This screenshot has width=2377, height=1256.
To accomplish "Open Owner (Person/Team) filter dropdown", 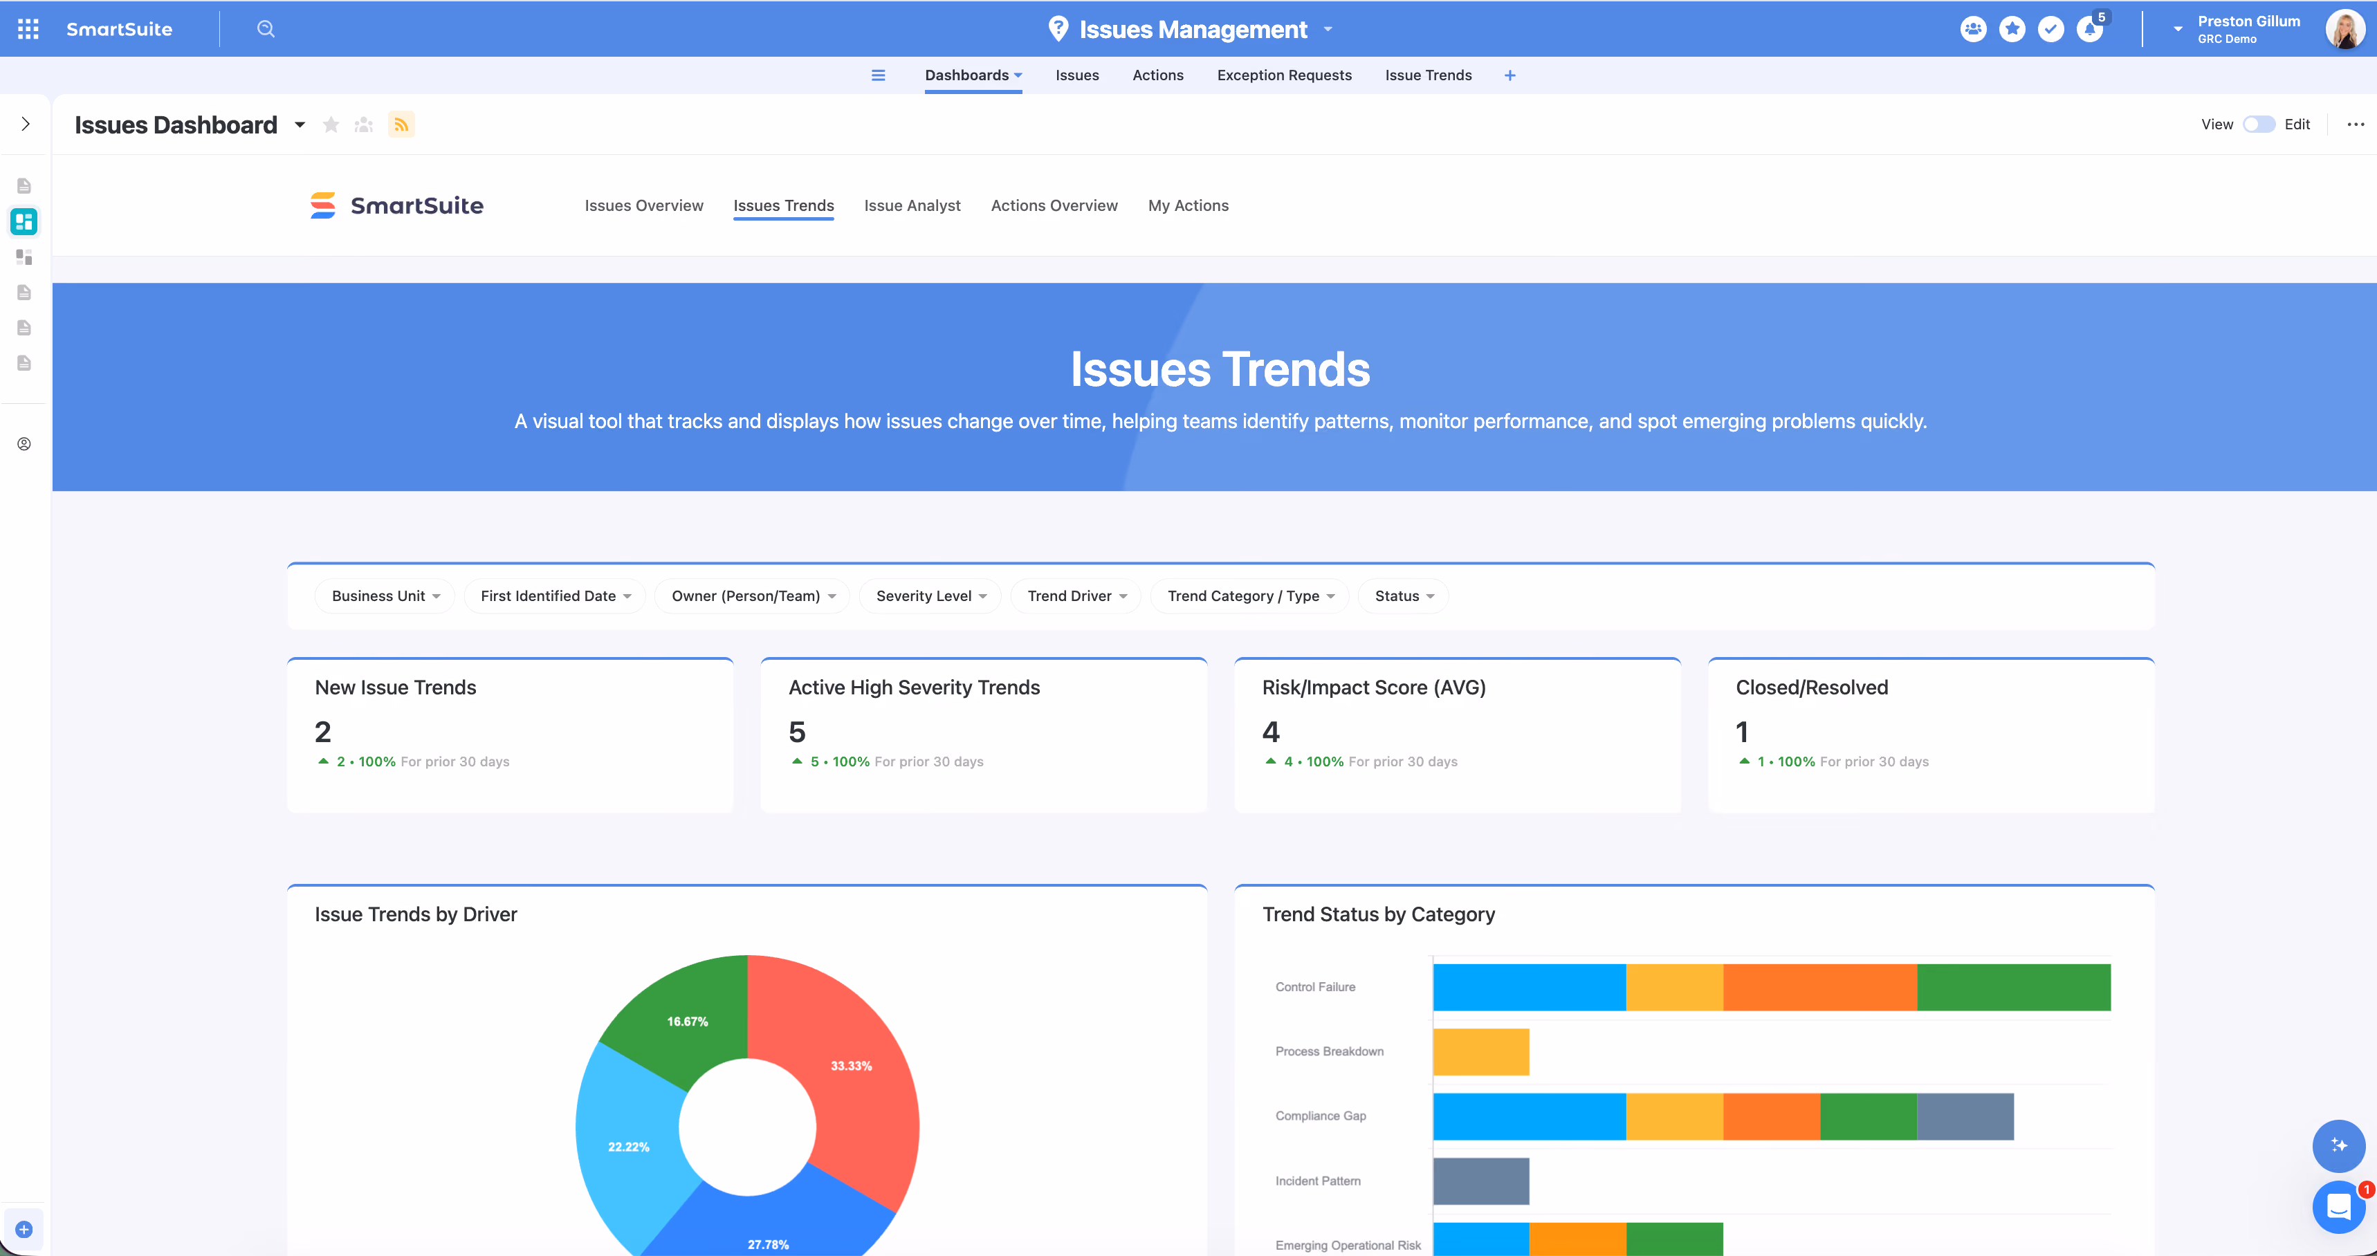I will pos(752,596).
